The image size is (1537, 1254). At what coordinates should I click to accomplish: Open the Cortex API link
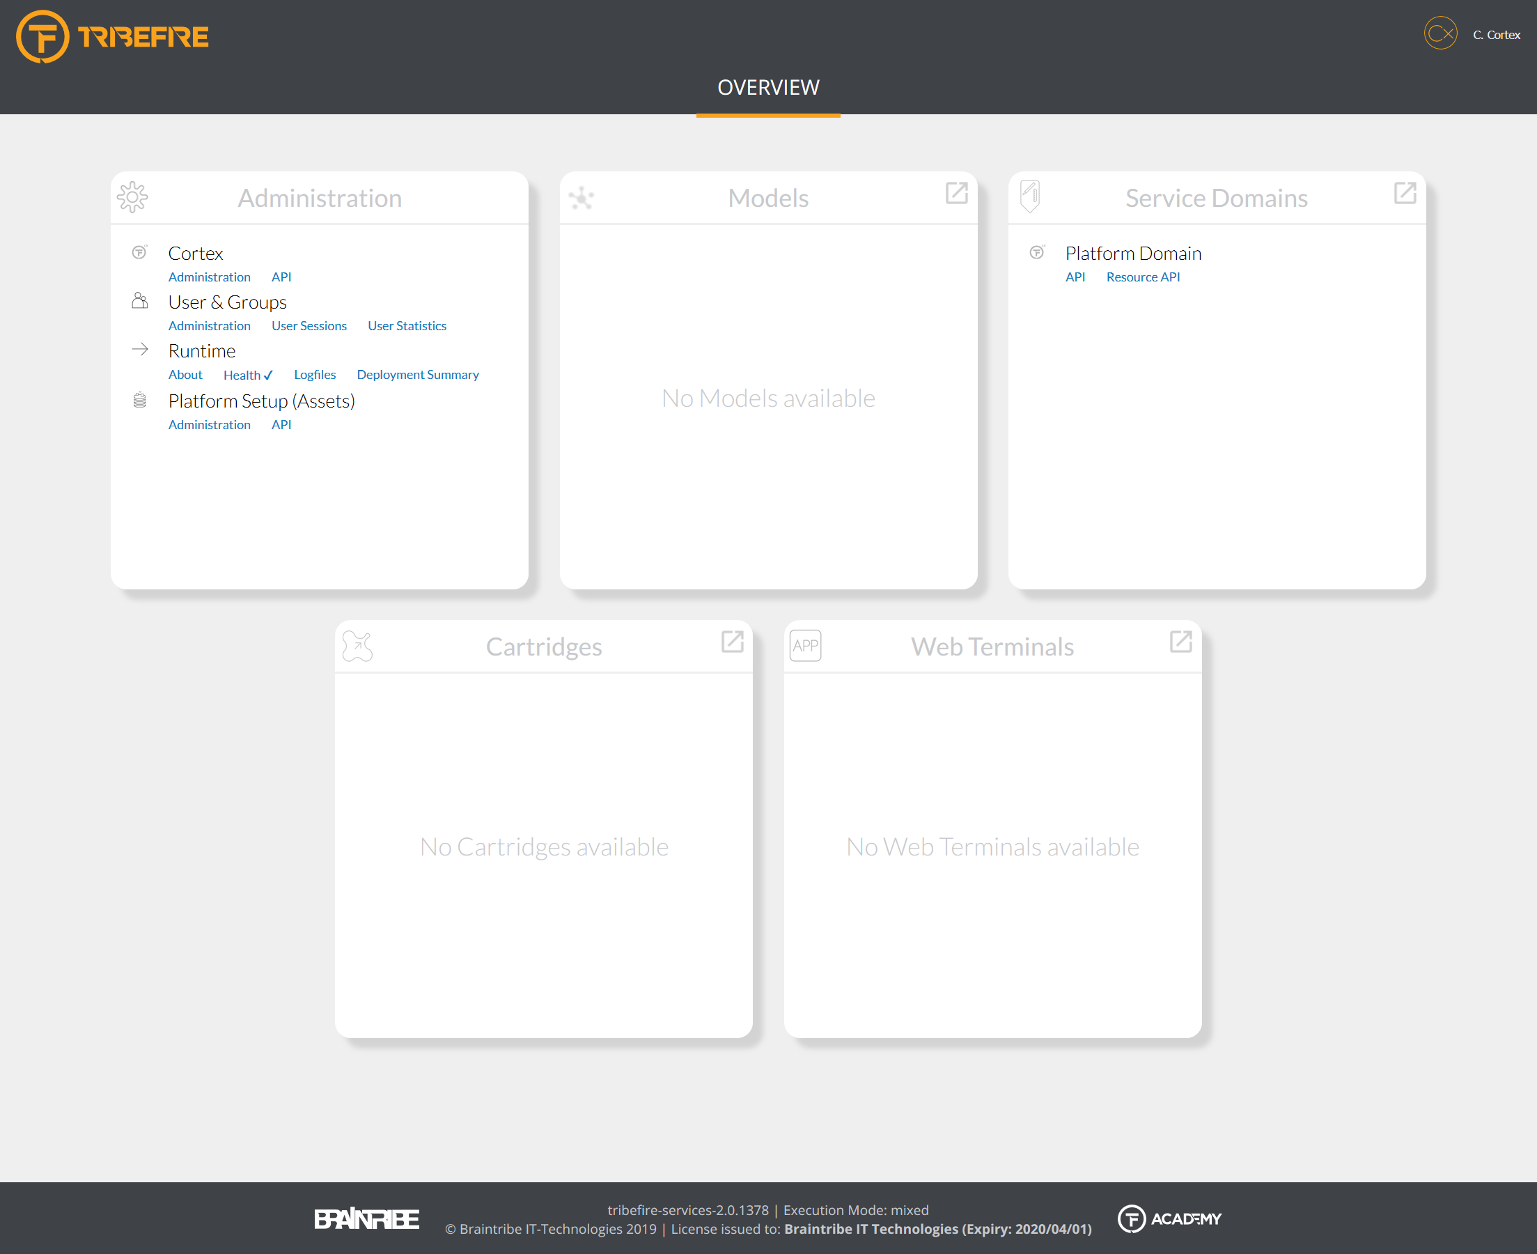pos(281,277)
